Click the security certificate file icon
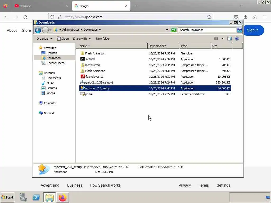The width and height of the screenshot is (271, 203). pos(83,94)
